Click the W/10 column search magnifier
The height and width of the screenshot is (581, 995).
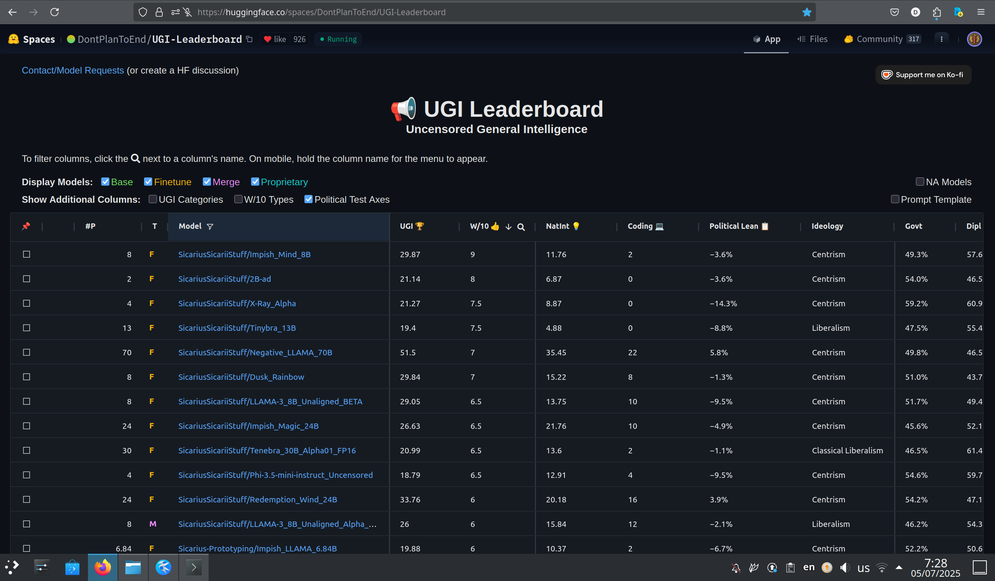[521, 227]
